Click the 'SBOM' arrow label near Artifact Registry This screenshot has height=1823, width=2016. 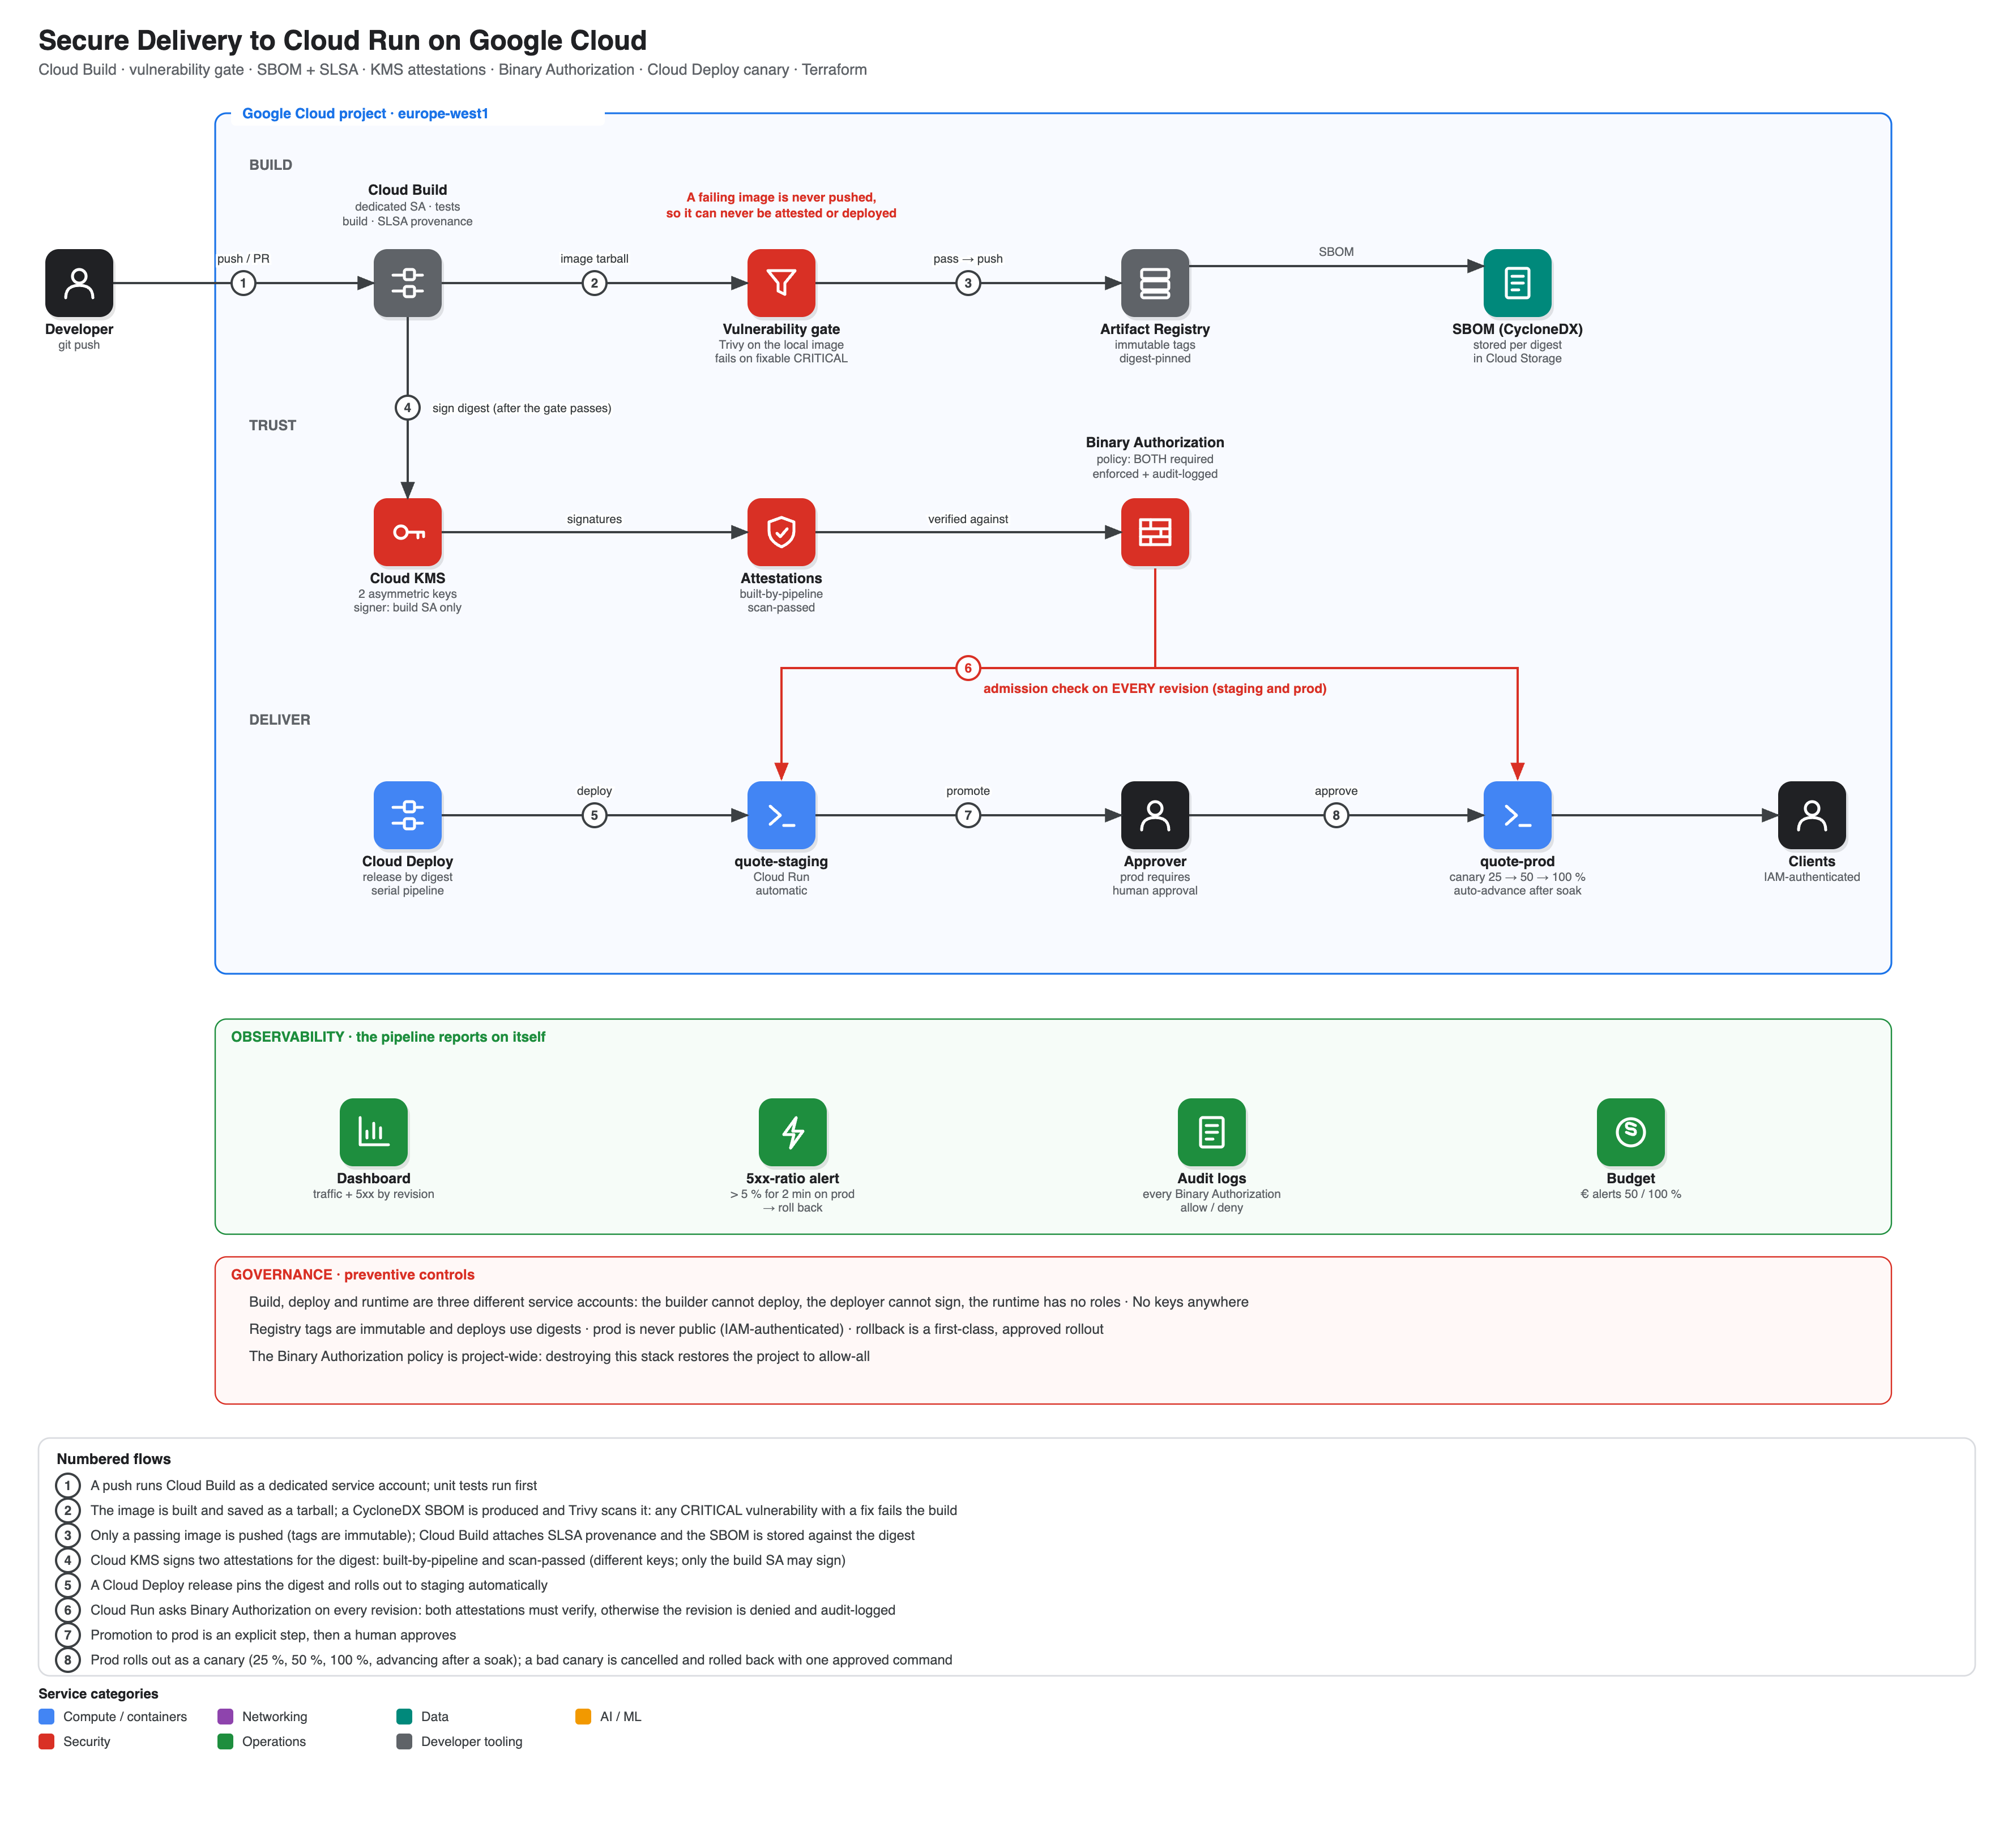click(x=1335, y=251)
